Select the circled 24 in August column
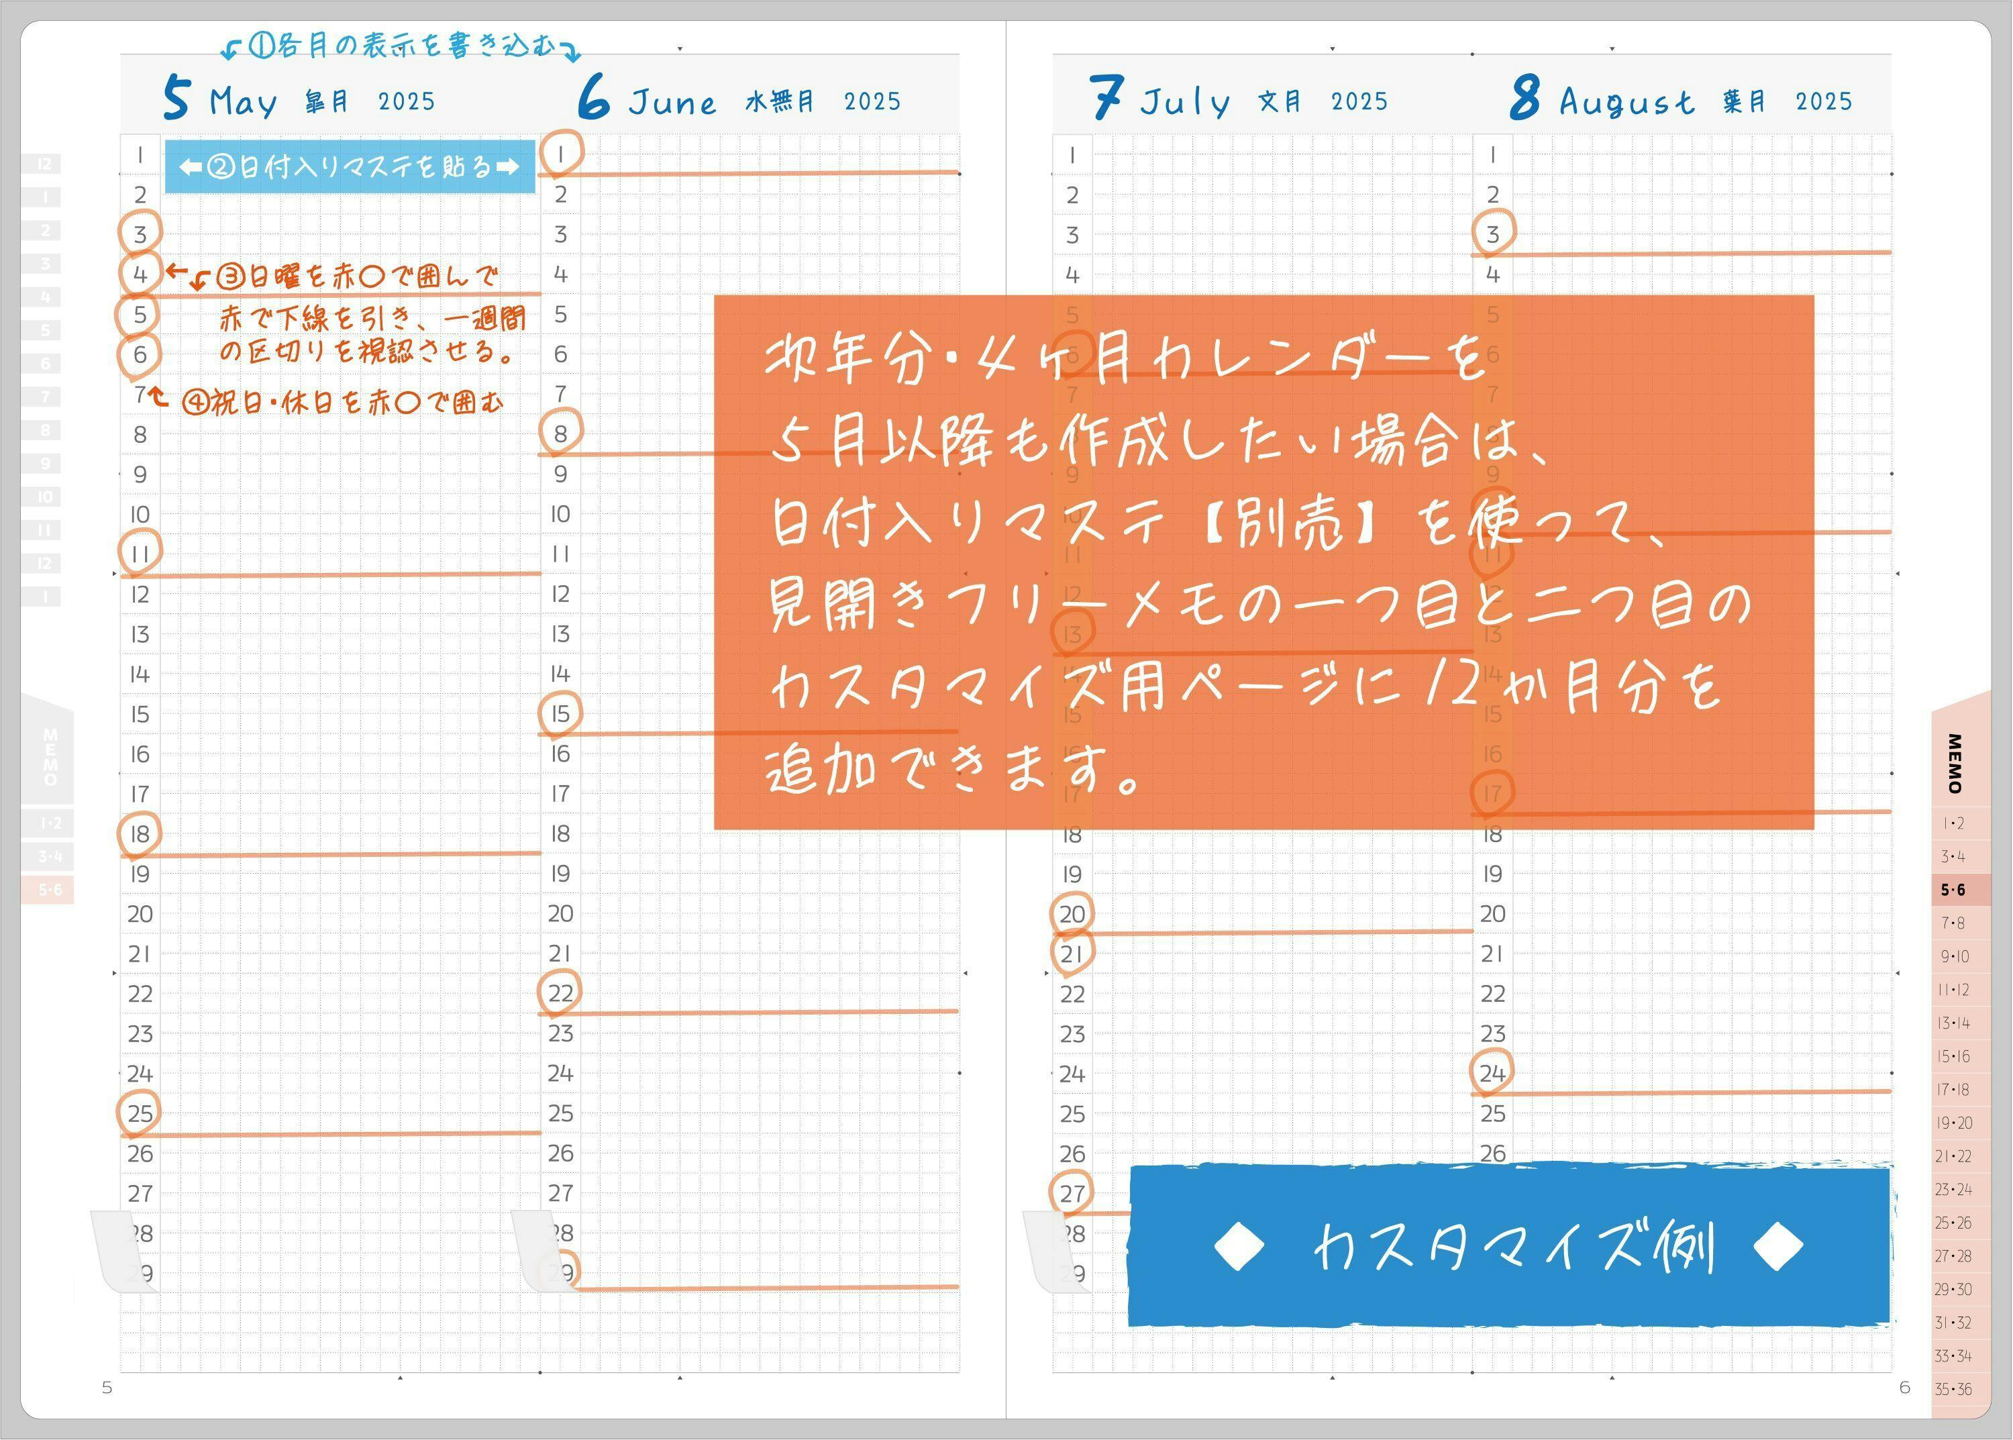Screen dimensions: 2013x1440 [1492, 1073]
